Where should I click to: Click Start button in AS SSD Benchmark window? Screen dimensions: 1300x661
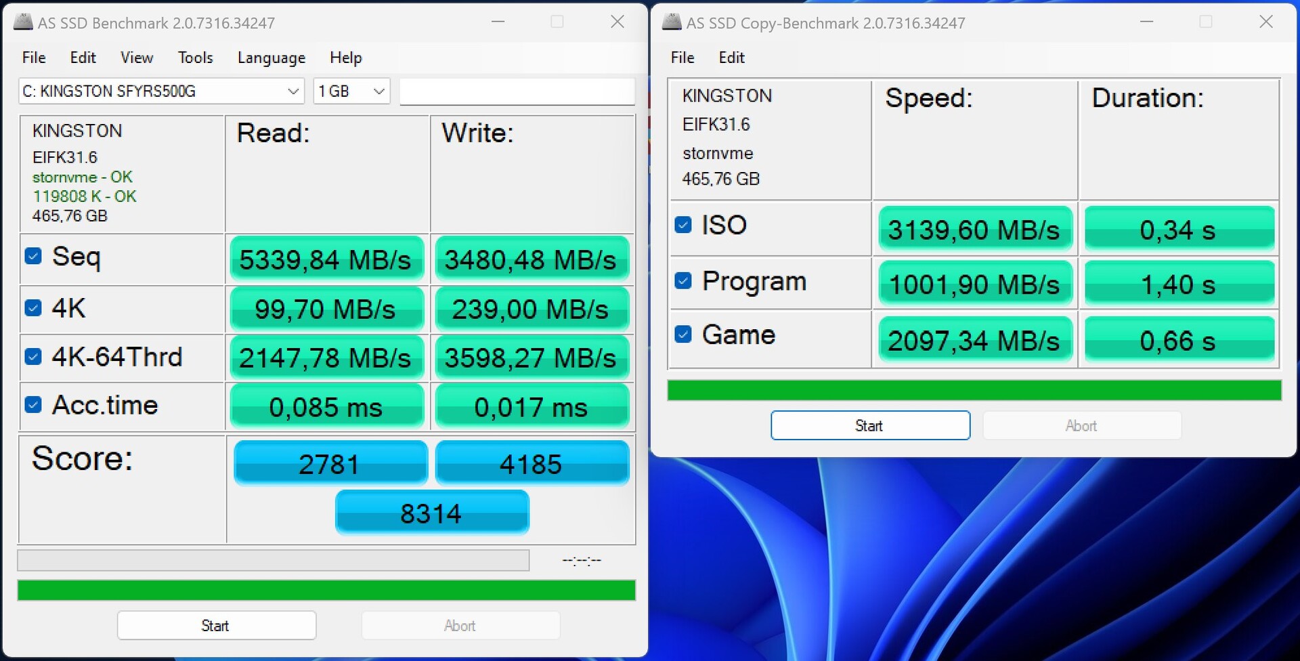216,625
